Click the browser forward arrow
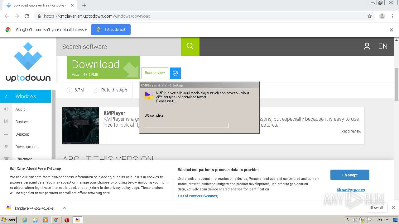399x224 pixels. tap(17, 16)
